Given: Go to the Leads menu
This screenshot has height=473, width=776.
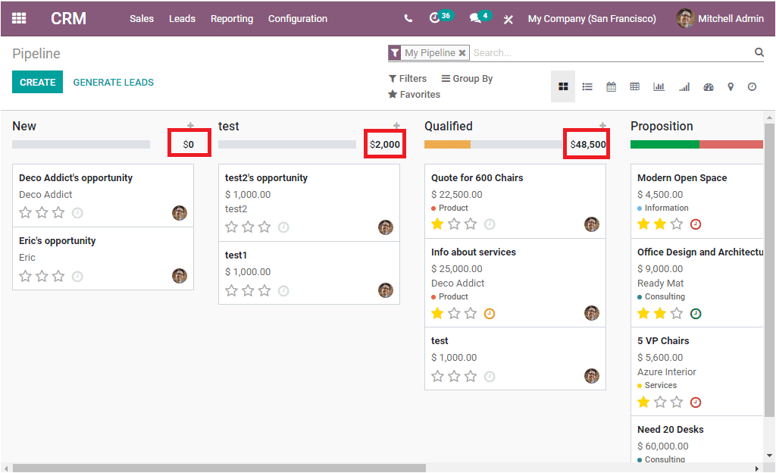Looking at the screenshot, I should tap(182, 18).
